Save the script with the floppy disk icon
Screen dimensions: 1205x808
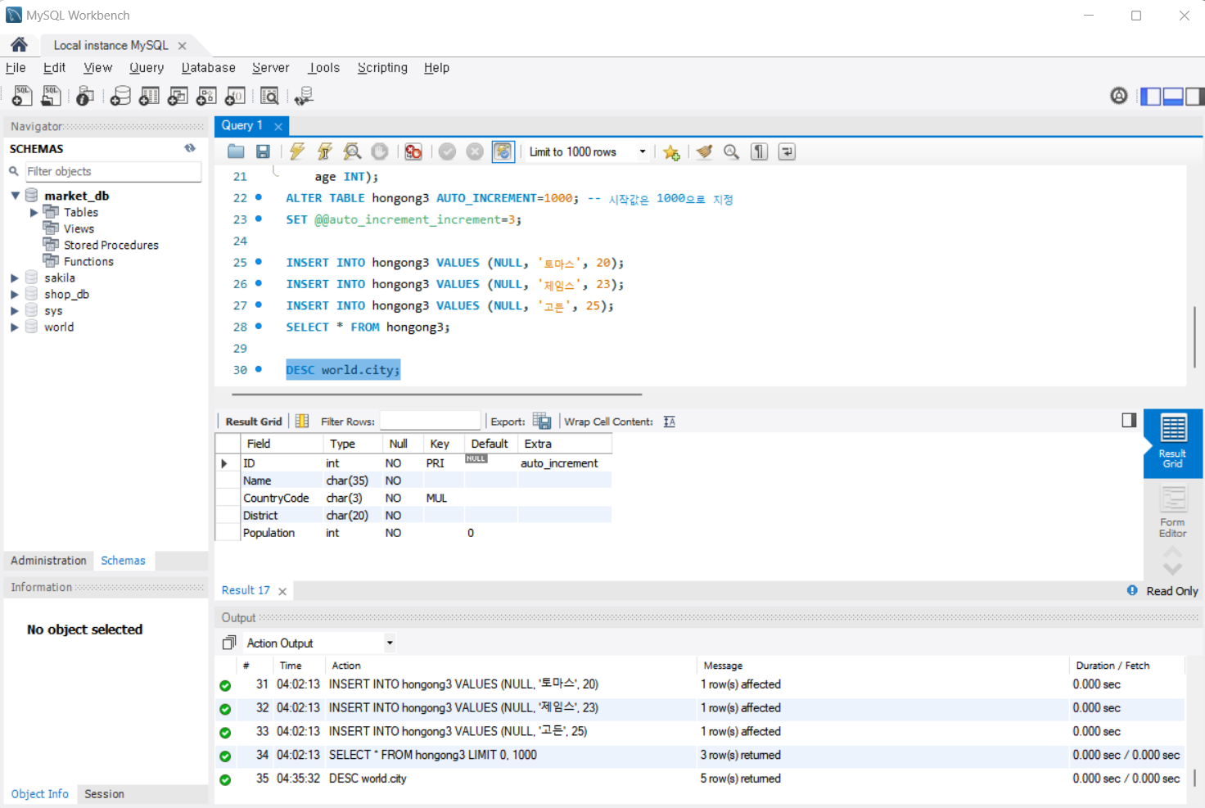tap(263, 151)
